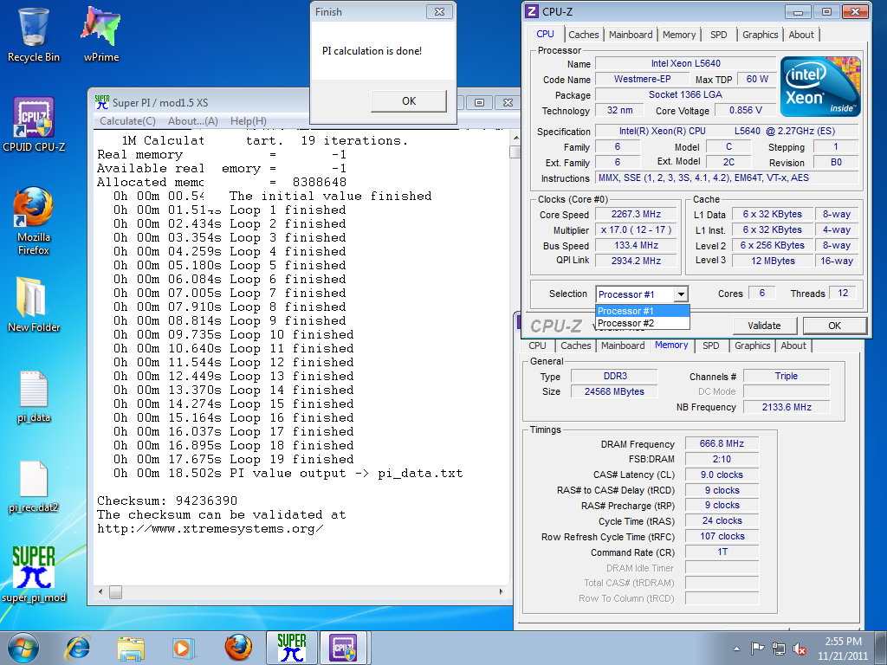The image size is (887, 665).
Task: Click the Firefox taskbar icon
Action: (x=238, y=648)
